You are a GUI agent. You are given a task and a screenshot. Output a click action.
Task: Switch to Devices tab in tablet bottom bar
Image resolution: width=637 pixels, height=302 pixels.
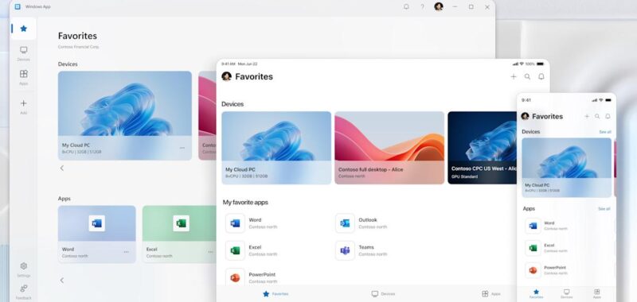383,294
